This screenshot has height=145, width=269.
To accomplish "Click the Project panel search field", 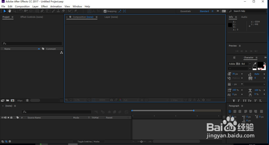I will click(32, 44).
